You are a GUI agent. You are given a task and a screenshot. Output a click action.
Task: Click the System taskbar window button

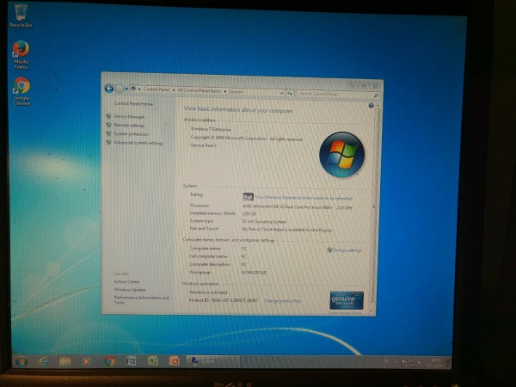pos(213,361)
